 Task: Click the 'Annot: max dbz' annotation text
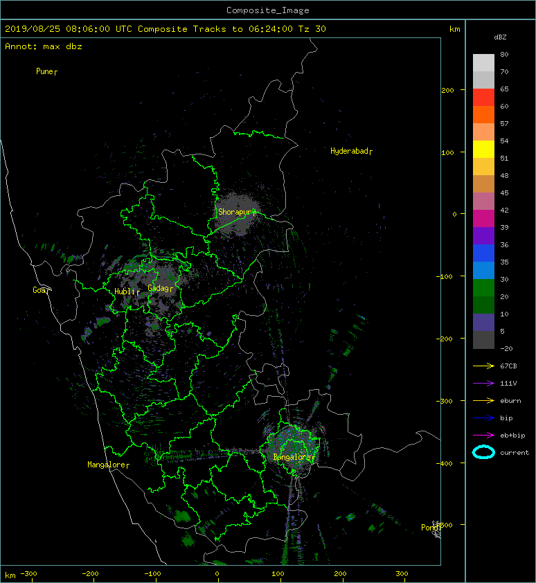44,46
